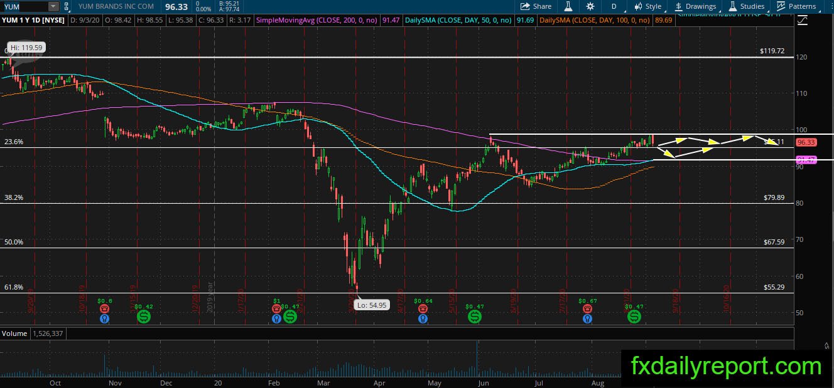This screenshot has height=388, width=834.
Task: Open the D timeframe dropdown
Action: pyautogui.click(x=614, y=6)
